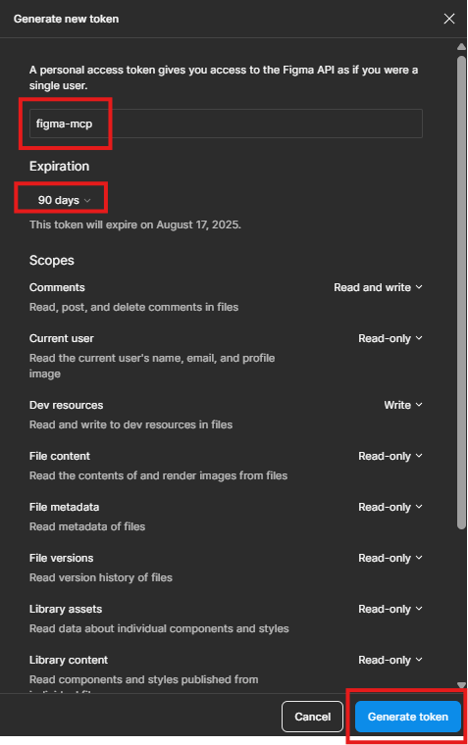Expand the File content permission dropdown

pos(390,456)
